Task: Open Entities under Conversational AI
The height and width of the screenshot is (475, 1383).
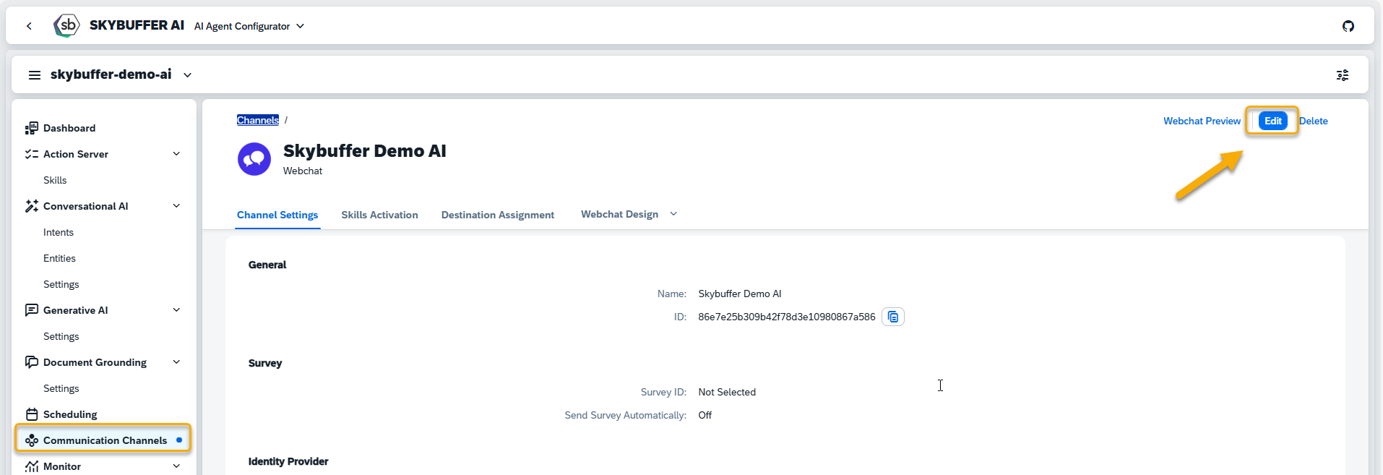Action: pyautogui.click(x=59, y=258)
